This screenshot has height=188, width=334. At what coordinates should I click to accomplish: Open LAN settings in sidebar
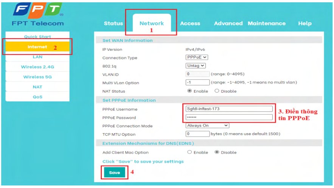click(x=37, y=57)
